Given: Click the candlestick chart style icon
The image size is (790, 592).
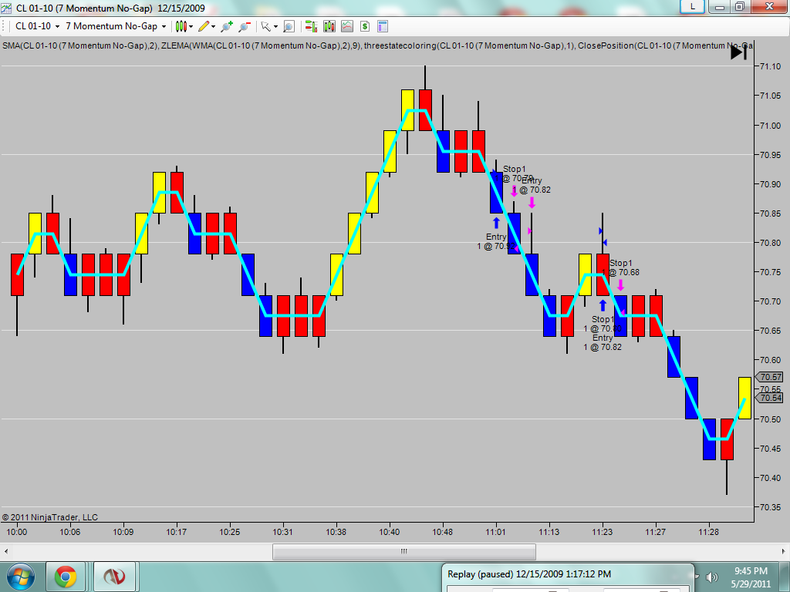Looking at the screenshot, I should tap(181, 26).
